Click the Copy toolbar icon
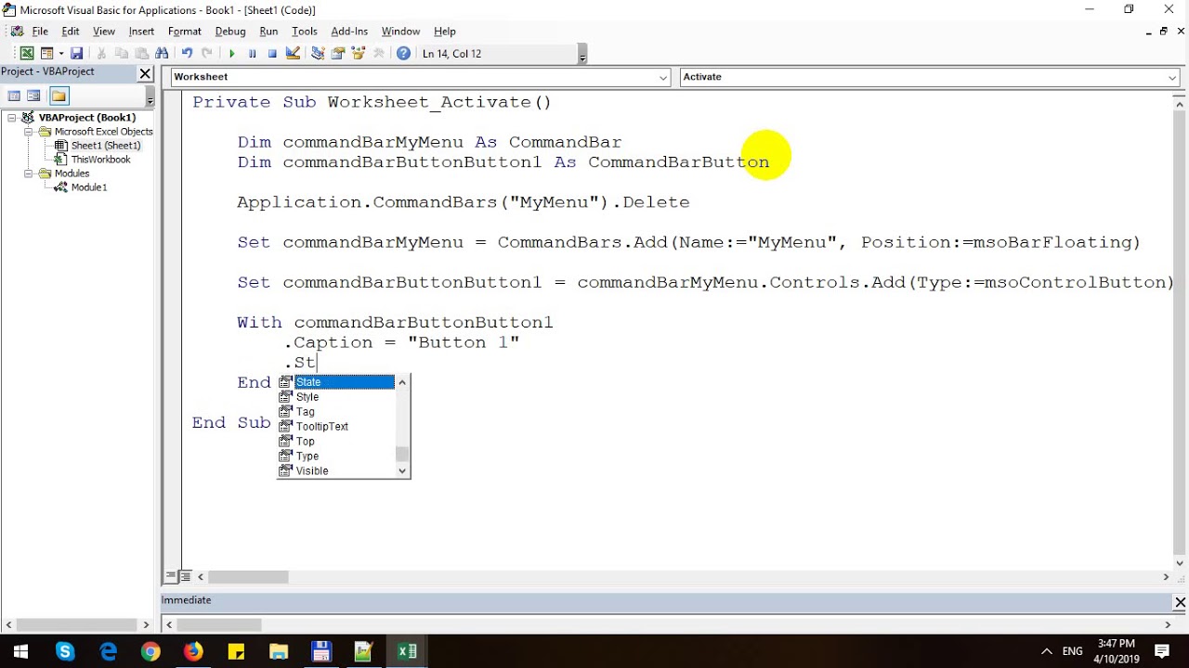 click(122, 54)
